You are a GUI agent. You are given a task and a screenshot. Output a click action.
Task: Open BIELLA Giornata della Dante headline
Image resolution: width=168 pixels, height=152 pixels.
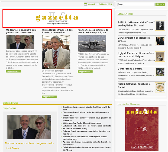[x=136, y=24]
